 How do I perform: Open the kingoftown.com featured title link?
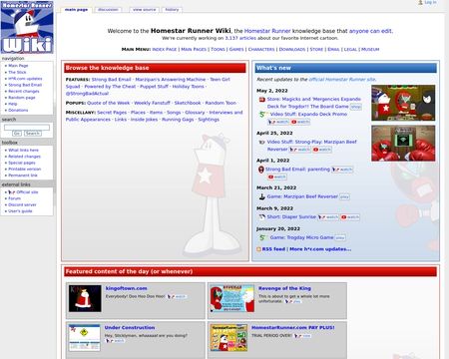[x=126, y=288]
